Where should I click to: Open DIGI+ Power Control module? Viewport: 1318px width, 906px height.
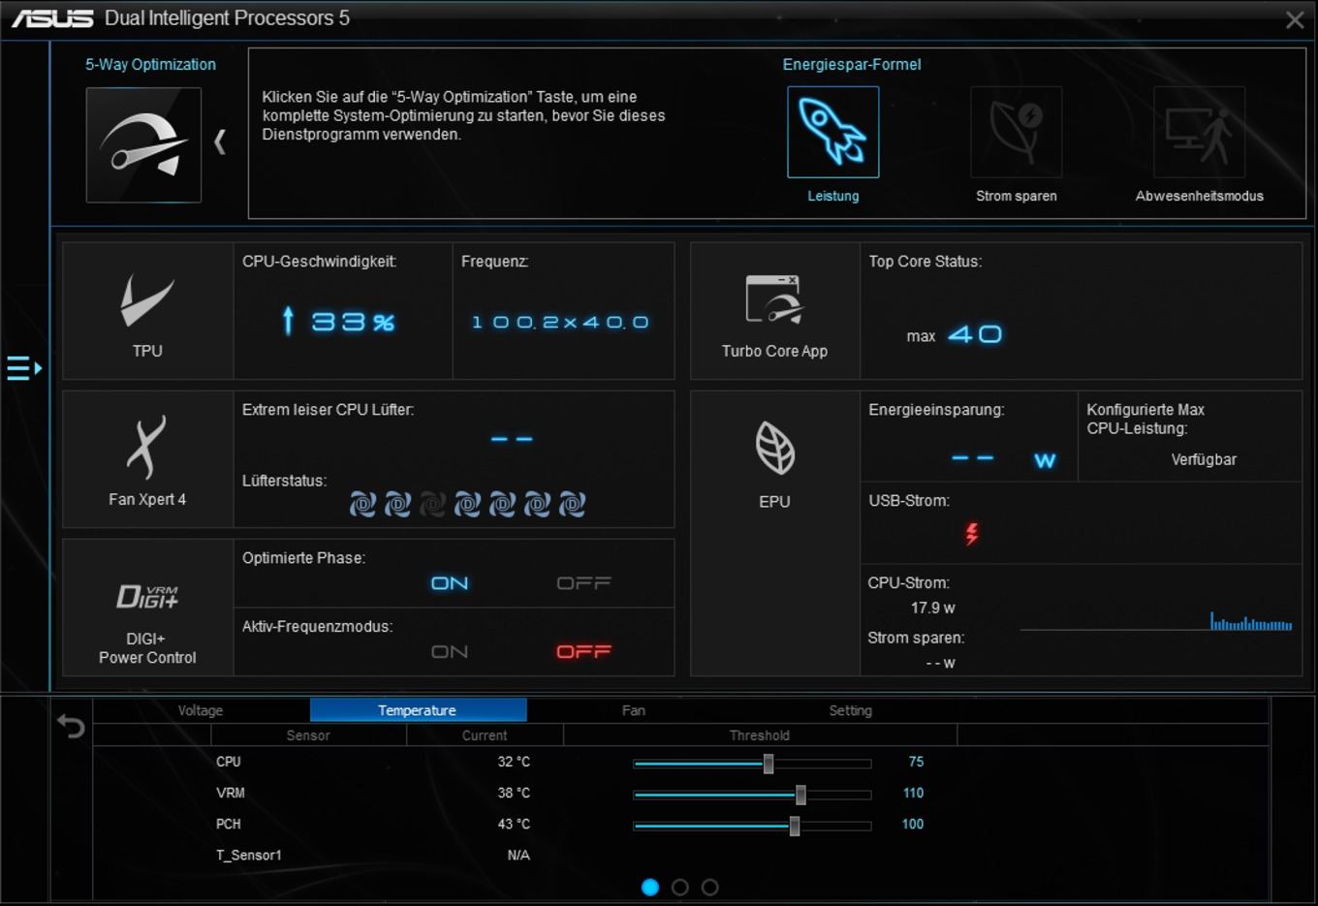[x=147, y=608]
